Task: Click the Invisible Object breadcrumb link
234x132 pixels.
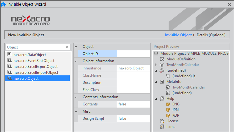Action: tap(178, 35)
